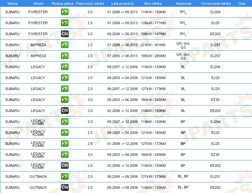Image resolution: width=252 pixels, height=193 pixels.
Task: Select the date range 01.2008 -> 09.2013
Action: tap(122, 12)
